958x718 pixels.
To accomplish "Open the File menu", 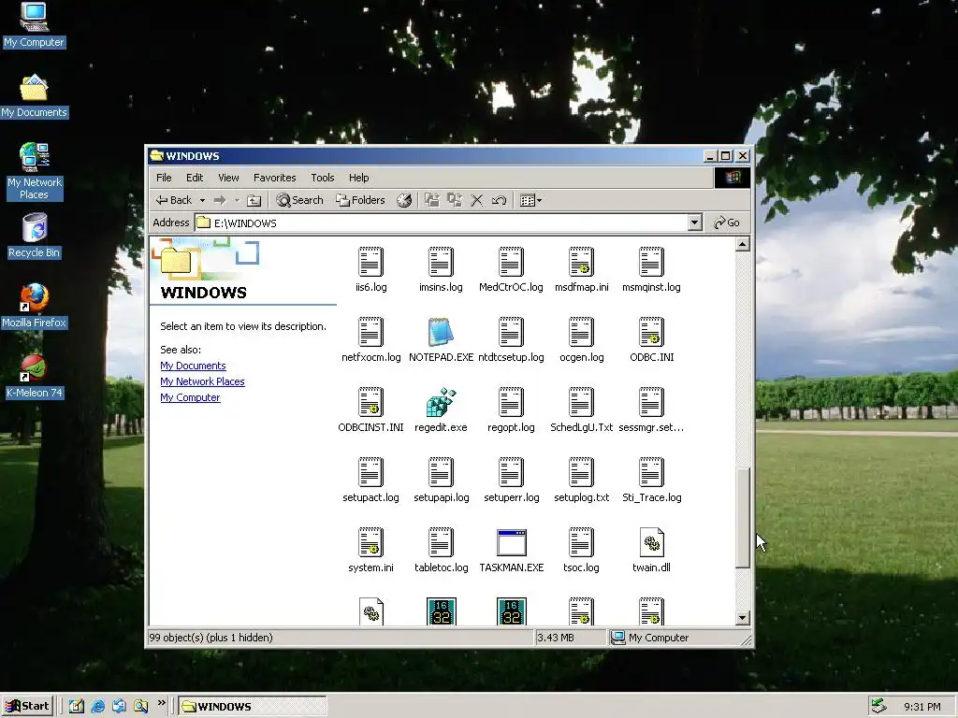I will (x=164, y=178).
